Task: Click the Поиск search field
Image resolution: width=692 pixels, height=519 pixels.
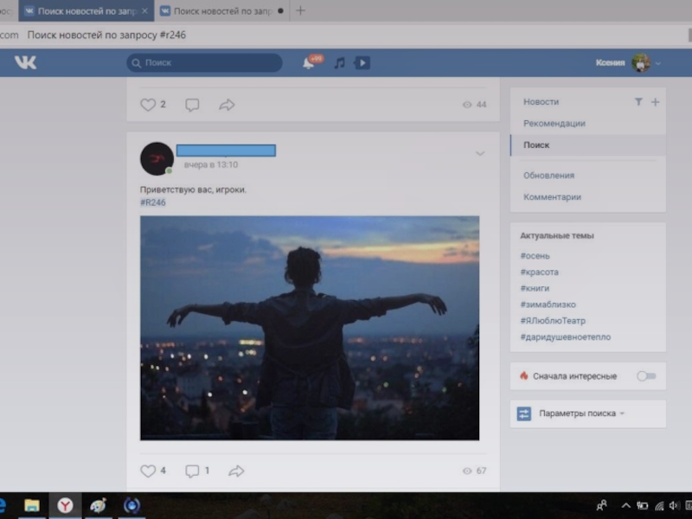Action: [204, 63]
